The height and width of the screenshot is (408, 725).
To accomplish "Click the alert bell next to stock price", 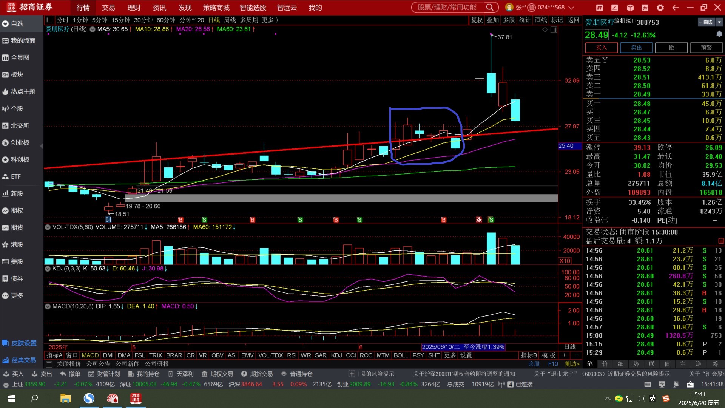I will click(719, 34).
